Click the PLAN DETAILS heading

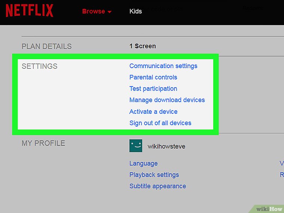click(x=46, y=46)
